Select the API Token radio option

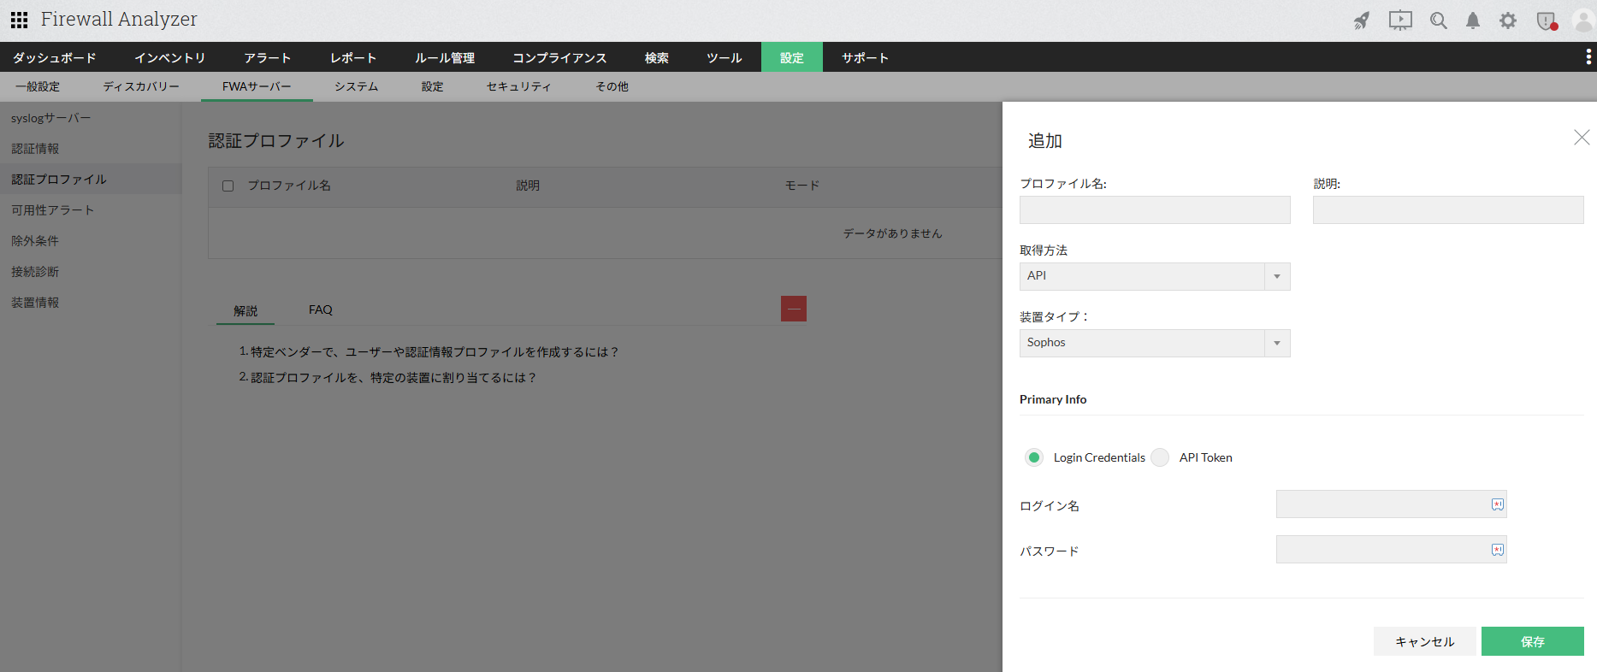1160,457
